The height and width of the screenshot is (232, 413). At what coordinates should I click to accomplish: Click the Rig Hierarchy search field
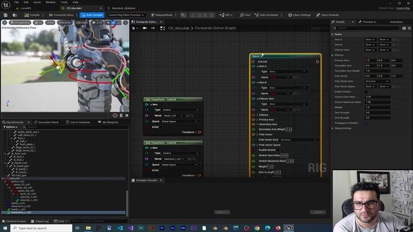76,127
